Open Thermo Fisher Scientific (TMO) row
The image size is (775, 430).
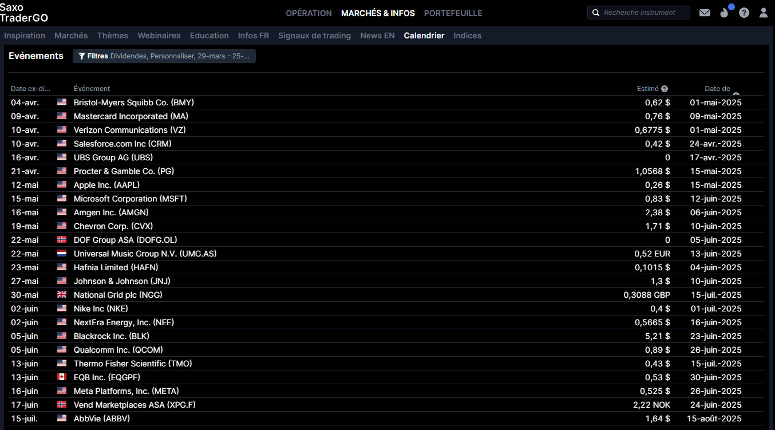(x=386, y=364)
